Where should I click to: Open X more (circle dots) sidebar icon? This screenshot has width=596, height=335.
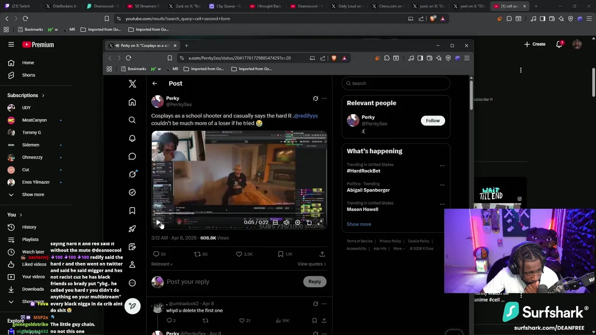point(132,283)
